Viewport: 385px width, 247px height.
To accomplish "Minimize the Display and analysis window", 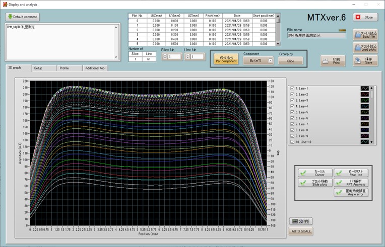I will coord(354,5).
